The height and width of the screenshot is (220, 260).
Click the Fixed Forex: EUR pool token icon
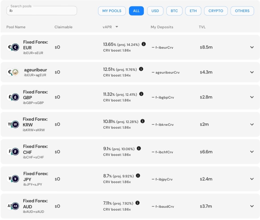click(x=13, y=47)
